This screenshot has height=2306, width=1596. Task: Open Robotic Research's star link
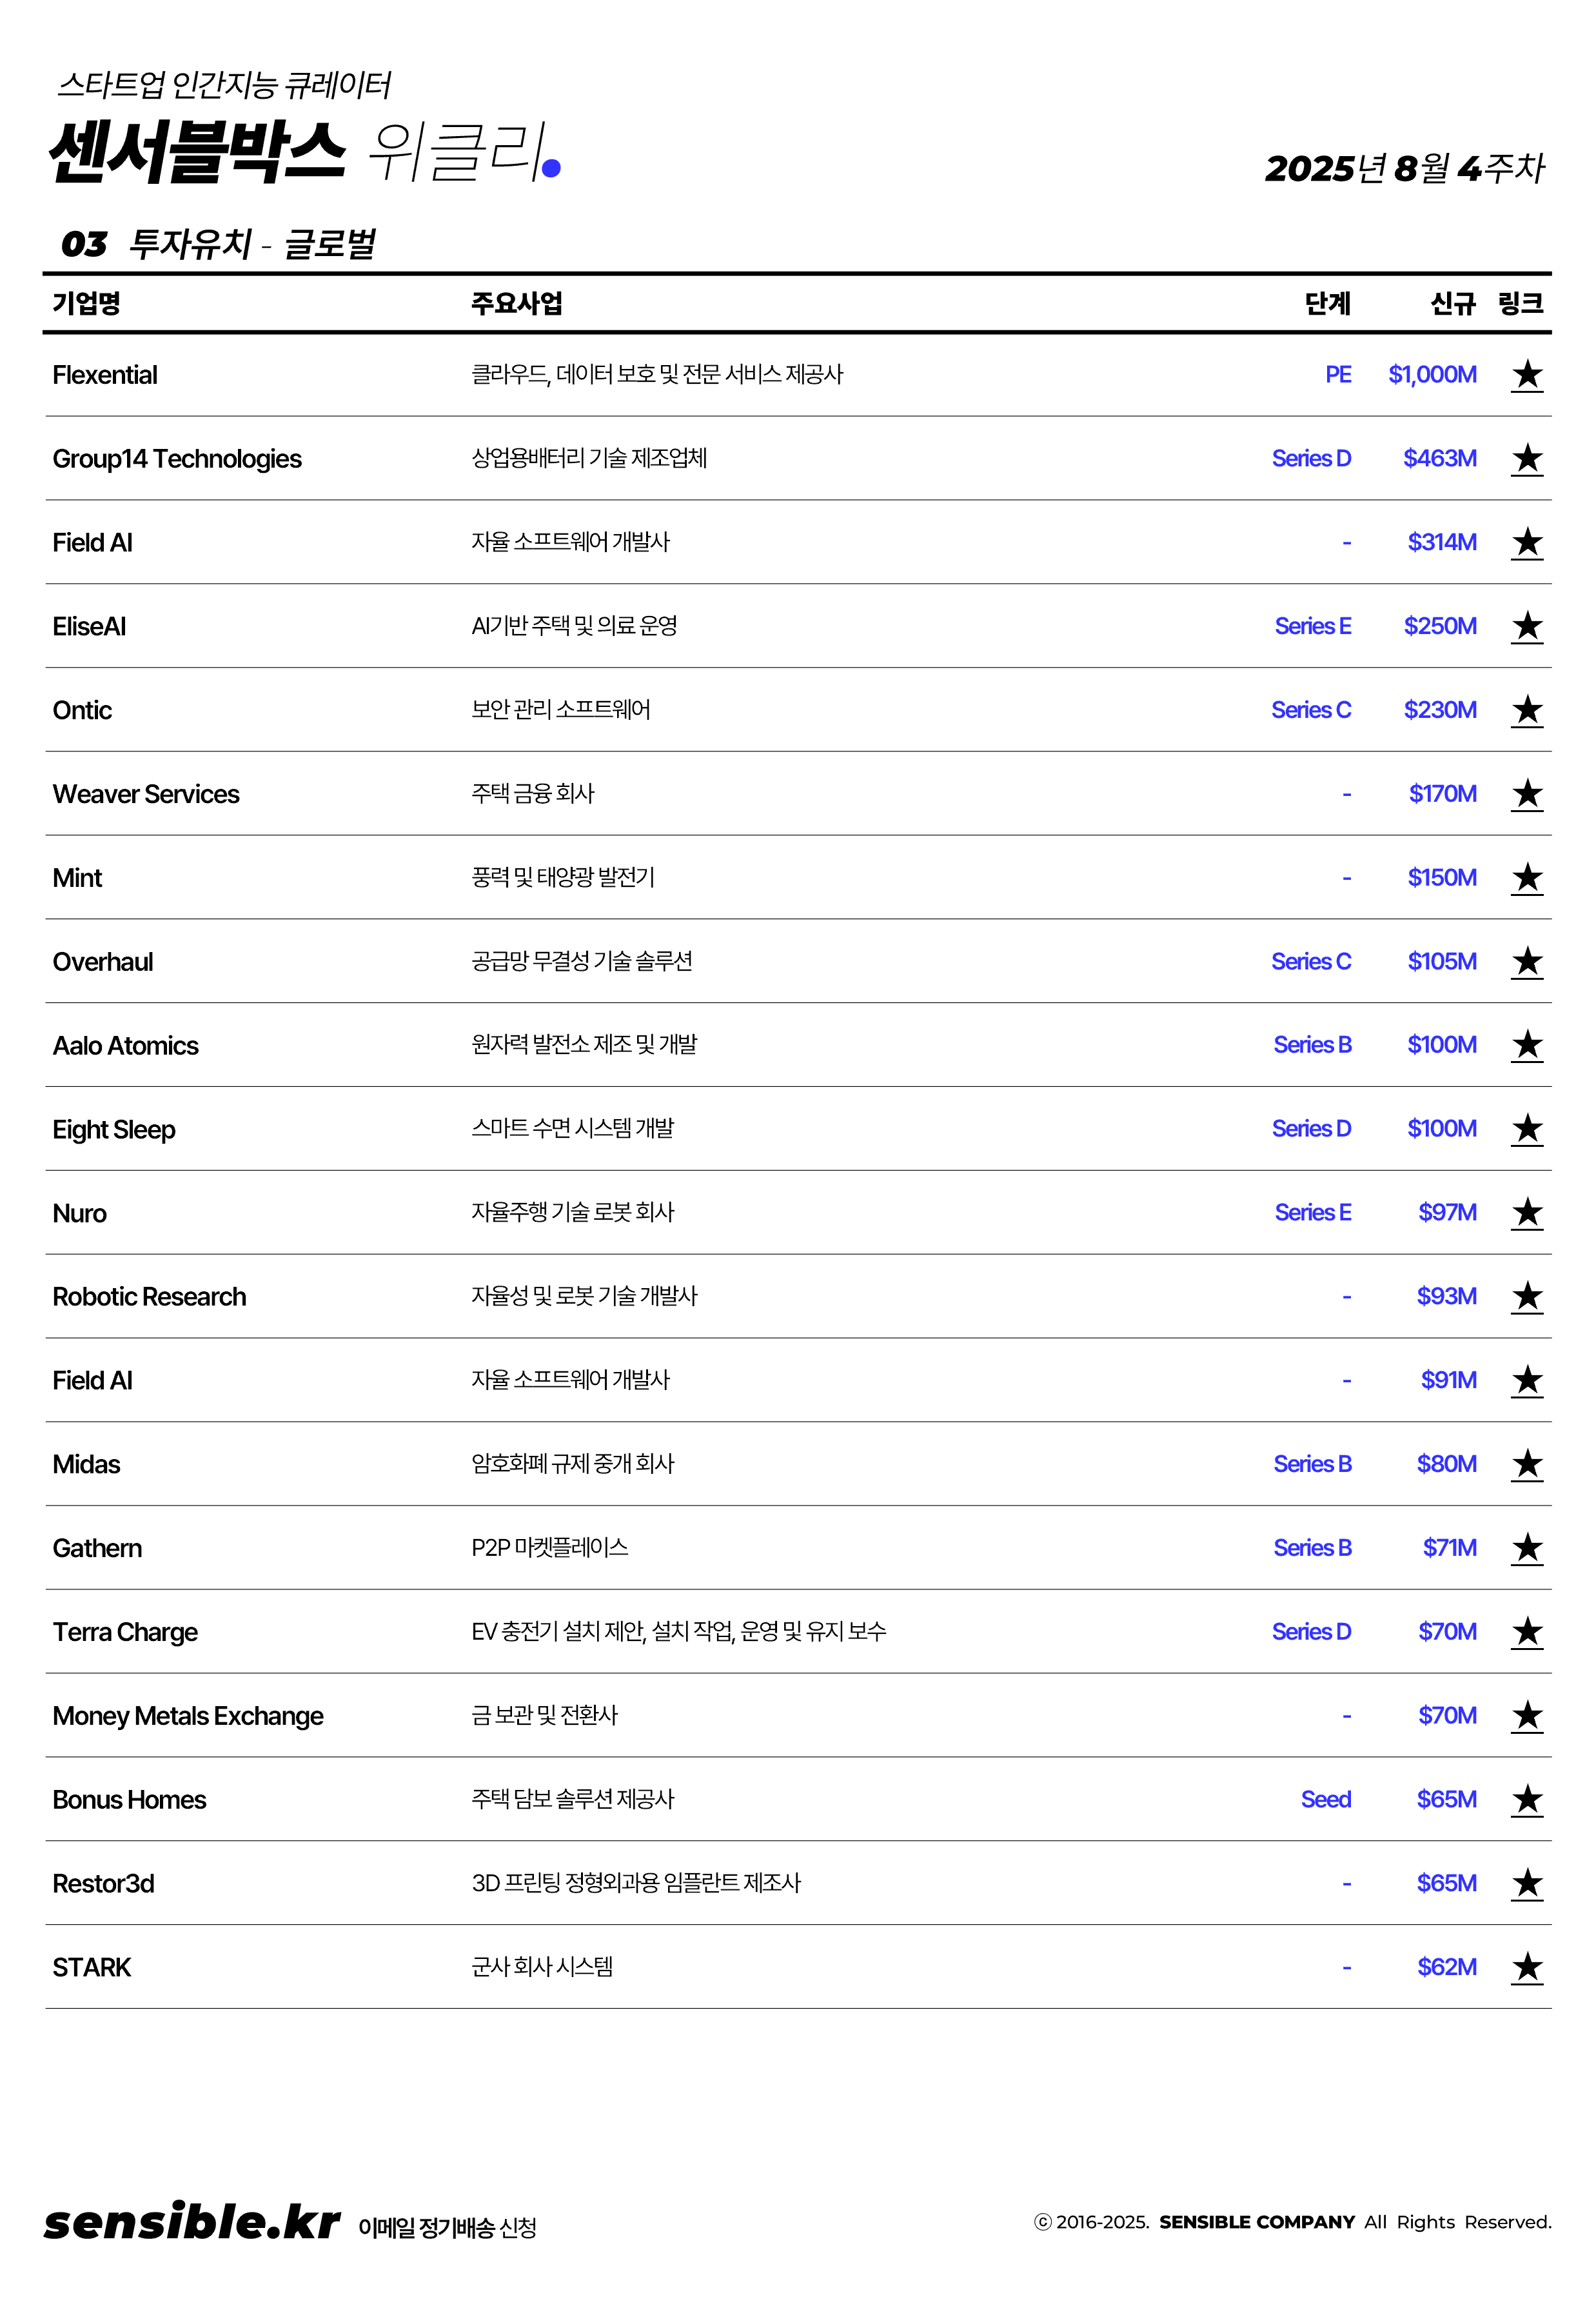1526,1297
